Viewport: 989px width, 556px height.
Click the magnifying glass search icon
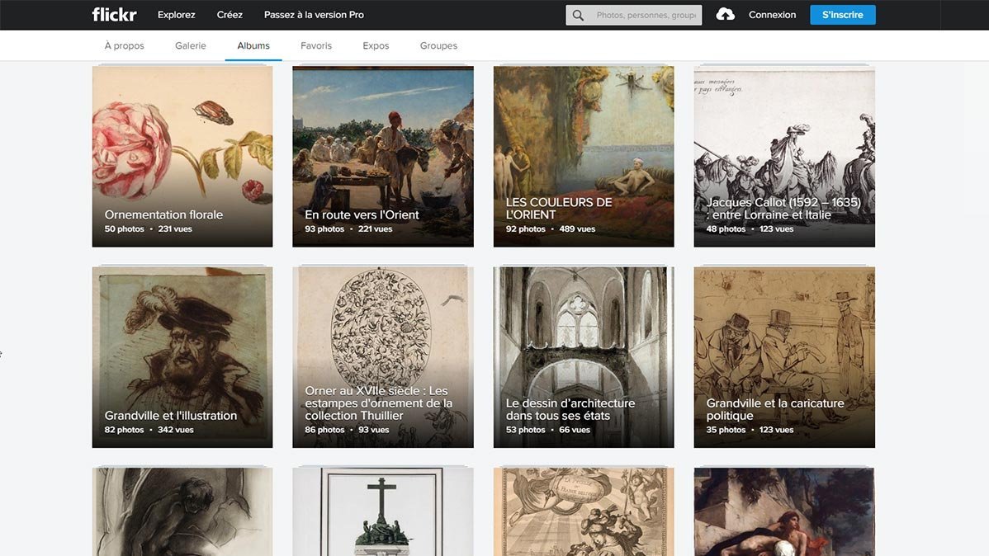click(x=578, y=15)
